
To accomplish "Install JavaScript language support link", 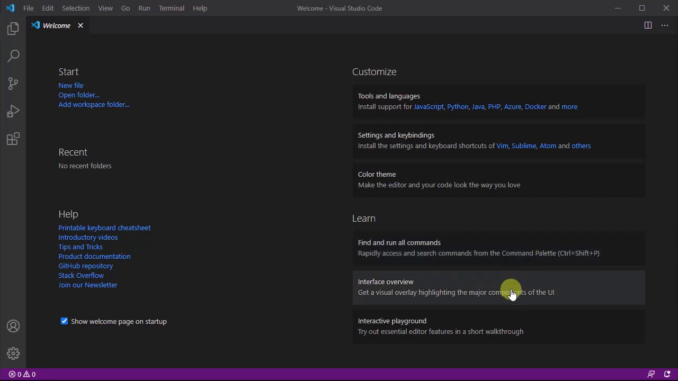I will click(x=429, y=106).
